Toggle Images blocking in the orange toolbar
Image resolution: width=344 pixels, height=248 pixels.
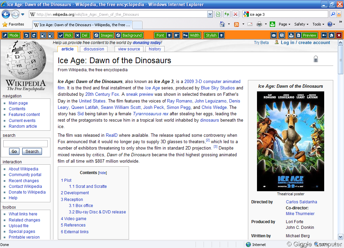pyautogui.click(x=103, y=35)
